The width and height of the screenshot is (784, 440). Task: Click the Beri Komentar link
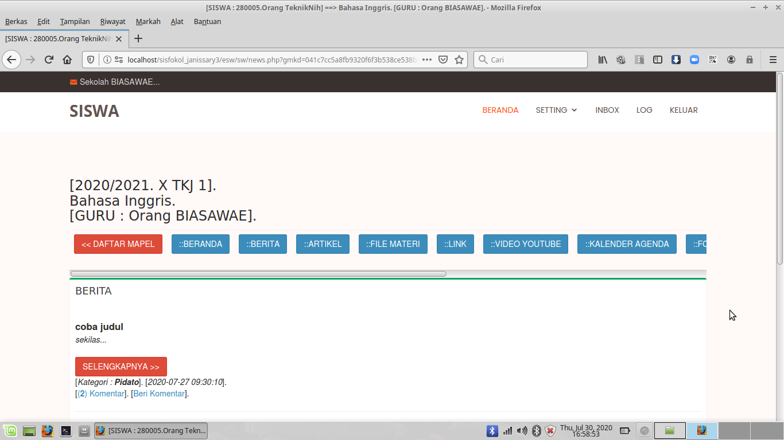pyautogui.click(x=159, y=394)
